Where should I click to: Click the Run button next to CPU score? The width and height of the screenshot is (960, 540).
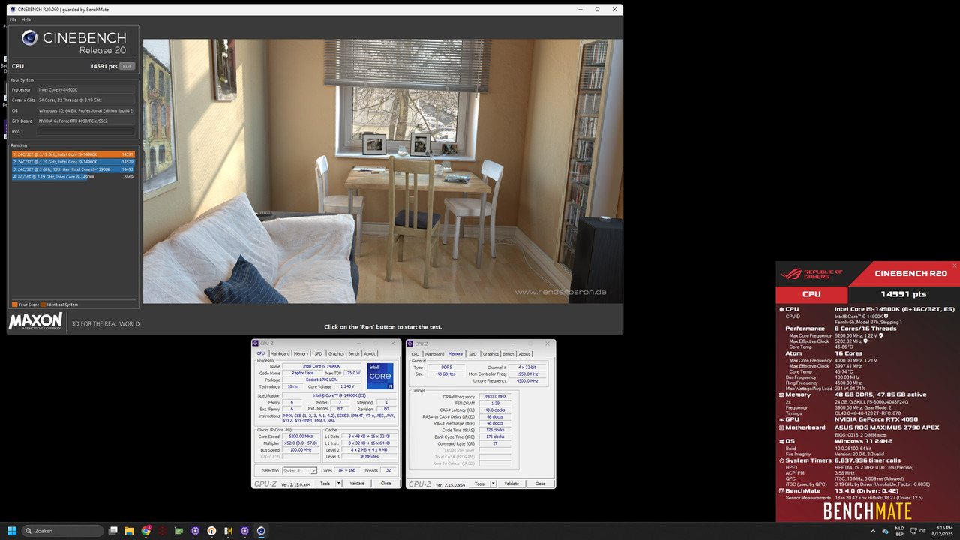point(127,66)
